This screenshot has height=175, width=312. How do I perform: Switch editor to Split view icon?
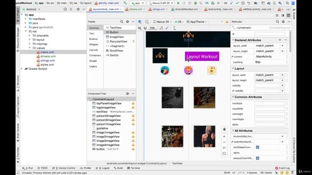(x=283, y=15)
